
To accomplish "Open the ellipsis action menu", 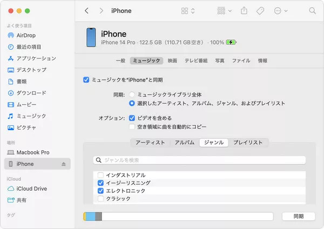I will click(x=280, y=11).
